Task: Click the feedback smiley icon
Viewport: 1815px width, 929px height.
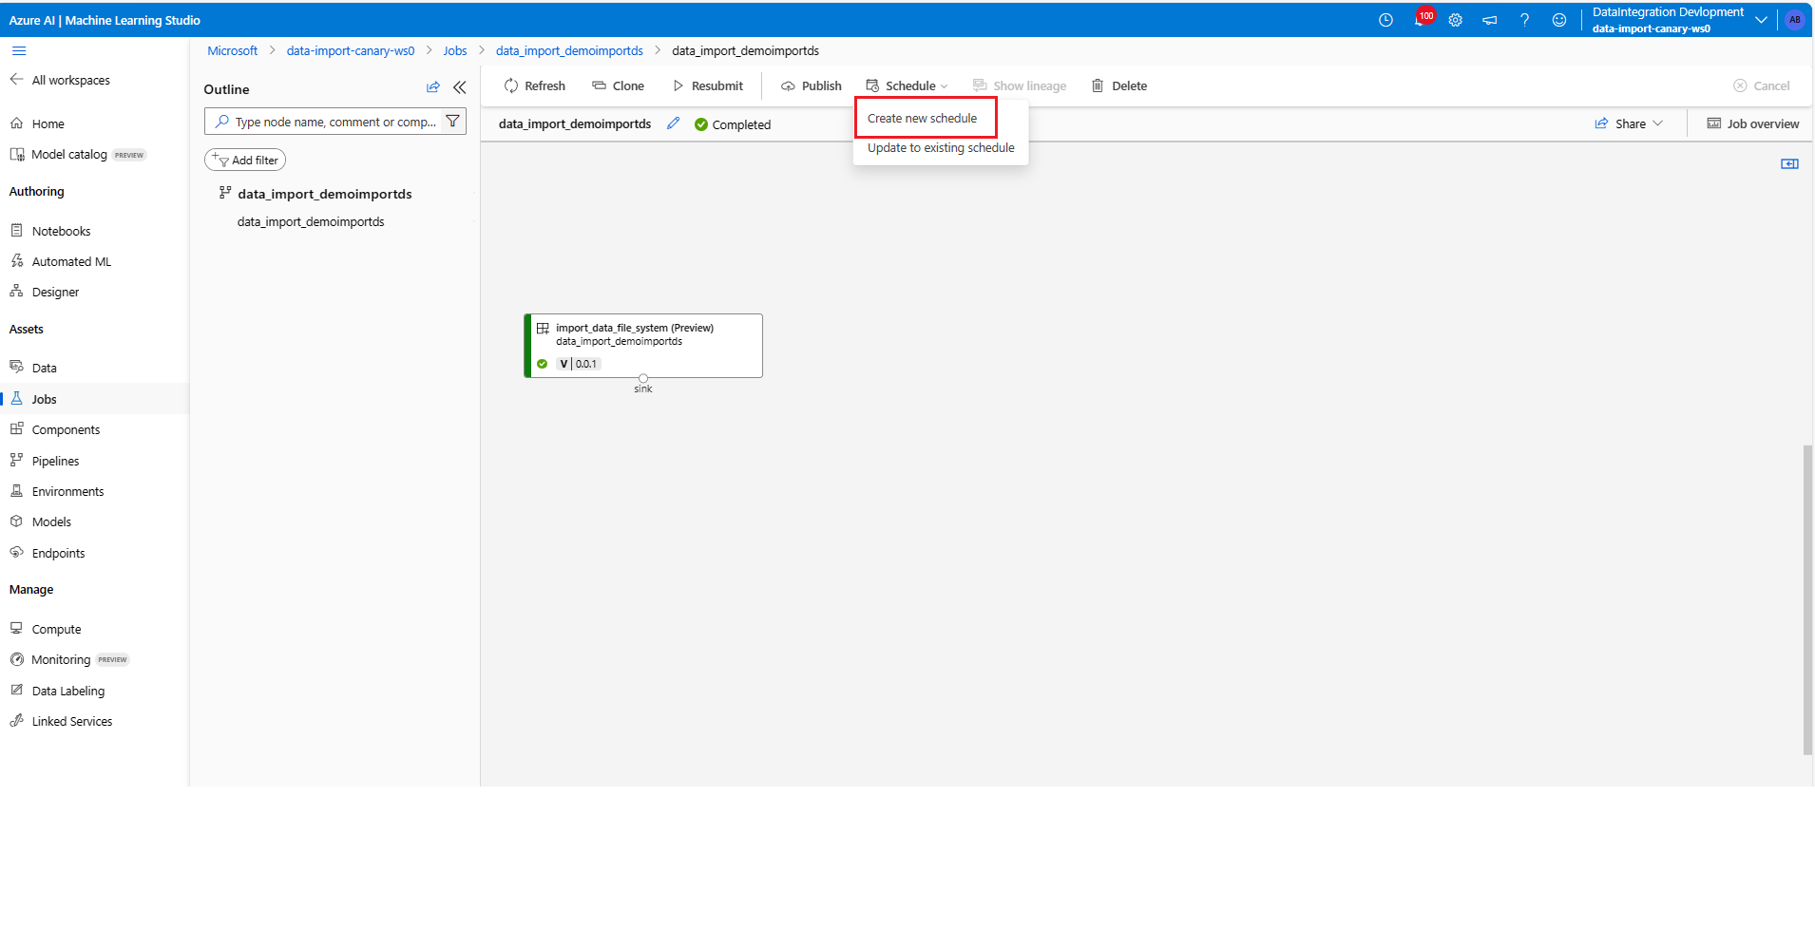Action: point(1559,20)
